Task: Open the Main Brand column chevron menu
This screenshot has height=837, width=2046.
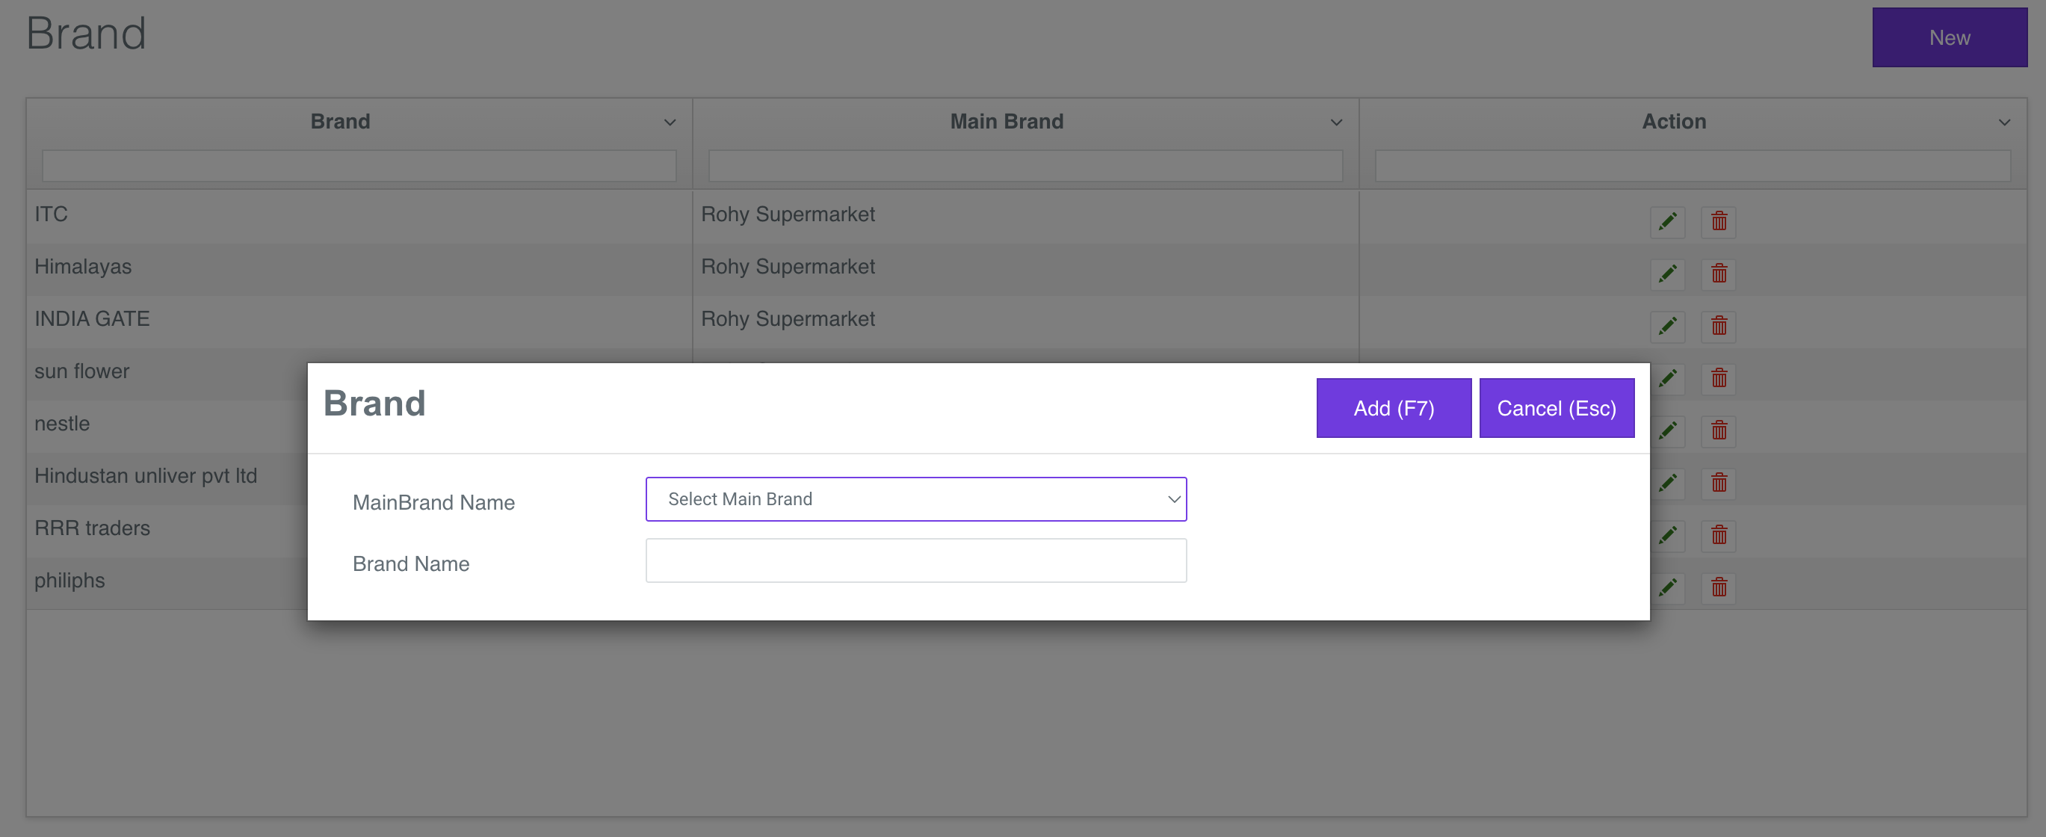Action: (x=1336, y=123)
